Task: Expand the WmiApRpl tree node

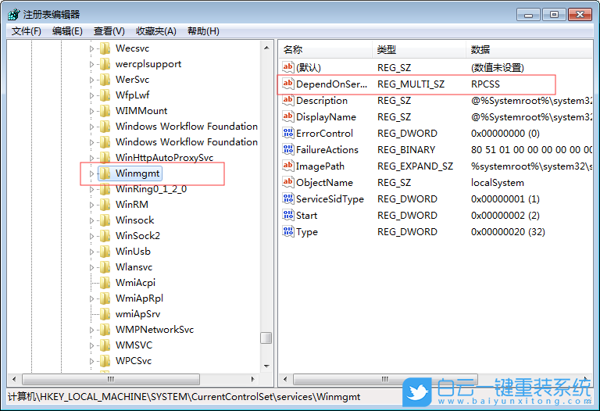Action: [x=91, y=298]
